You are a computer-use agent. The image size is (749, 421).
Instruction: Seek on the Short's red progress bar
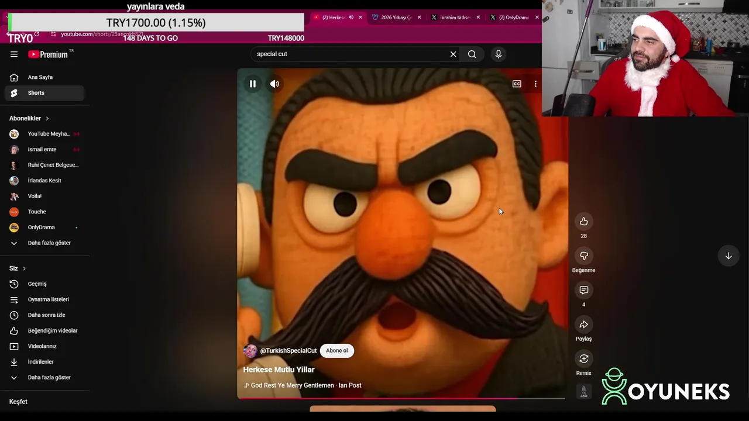click(x=401, y=398)
